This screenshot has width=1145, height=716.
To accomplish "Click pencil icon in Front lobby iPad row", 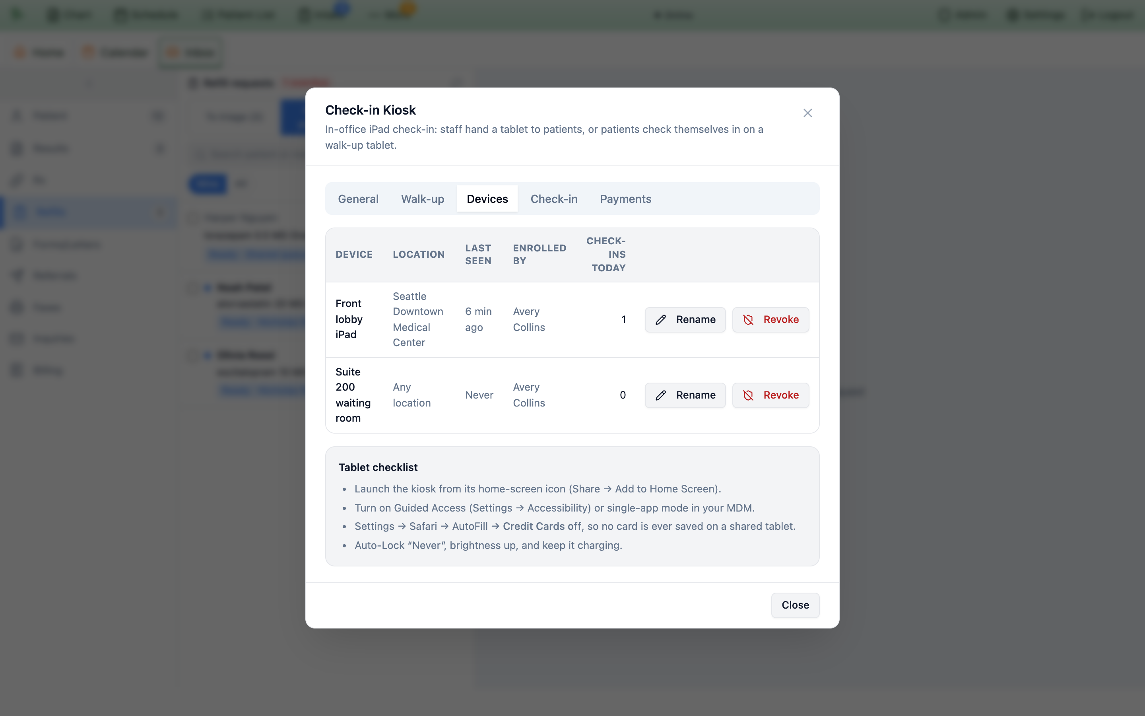I will (660, 320).
